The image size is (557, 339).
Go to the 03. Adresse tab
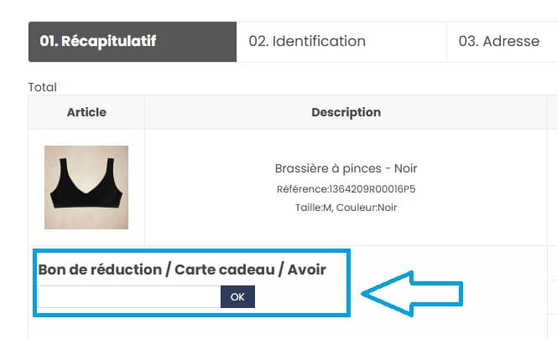coord(498,41)
